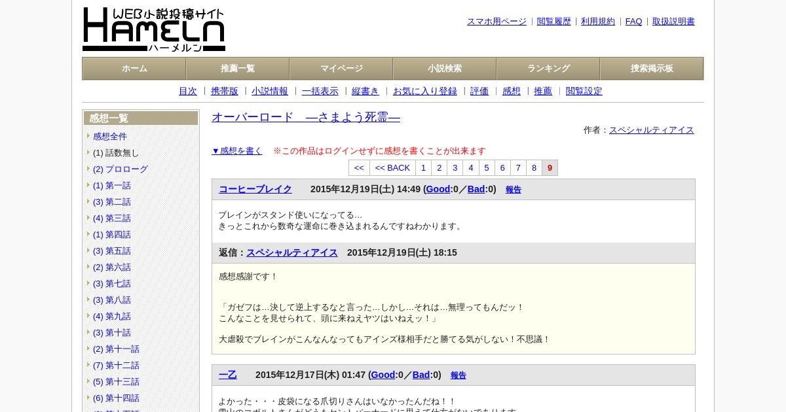Screen dimensions: 786x412
Task: Go to first page with << button
Action: click(x=359, y=168)
